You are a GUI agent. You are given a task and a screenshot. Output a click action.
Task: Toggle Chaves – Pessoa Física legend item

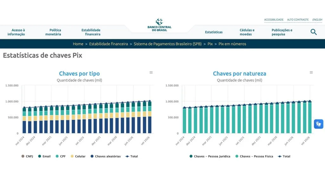click(254, 156)
